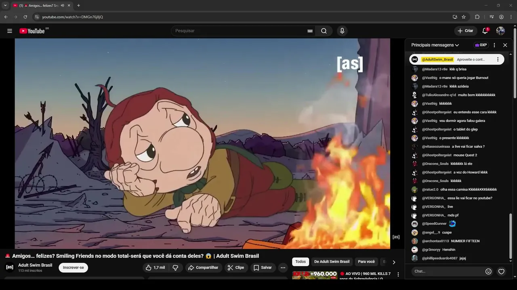Screen dimensions: 517x290
Task: Click pinned @AdultSwim_Brasil author name
Action: click(x=437, y=60)
